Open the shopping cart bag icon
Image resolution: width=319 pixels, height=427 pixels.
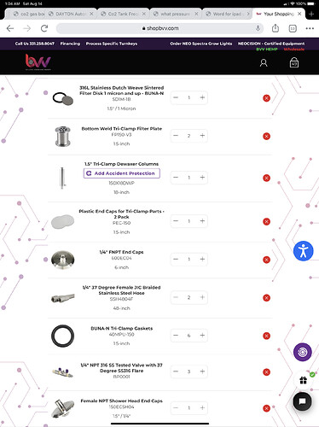click(294, 62)
